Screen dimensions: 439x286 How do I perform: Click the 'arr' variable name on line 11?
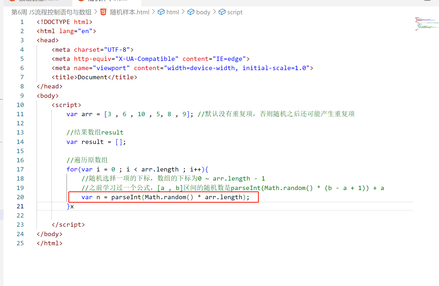click(x=87, y=114)
